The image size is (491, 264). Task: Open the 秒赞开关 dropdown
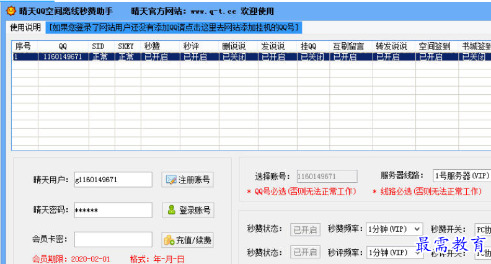click(483, 229)
